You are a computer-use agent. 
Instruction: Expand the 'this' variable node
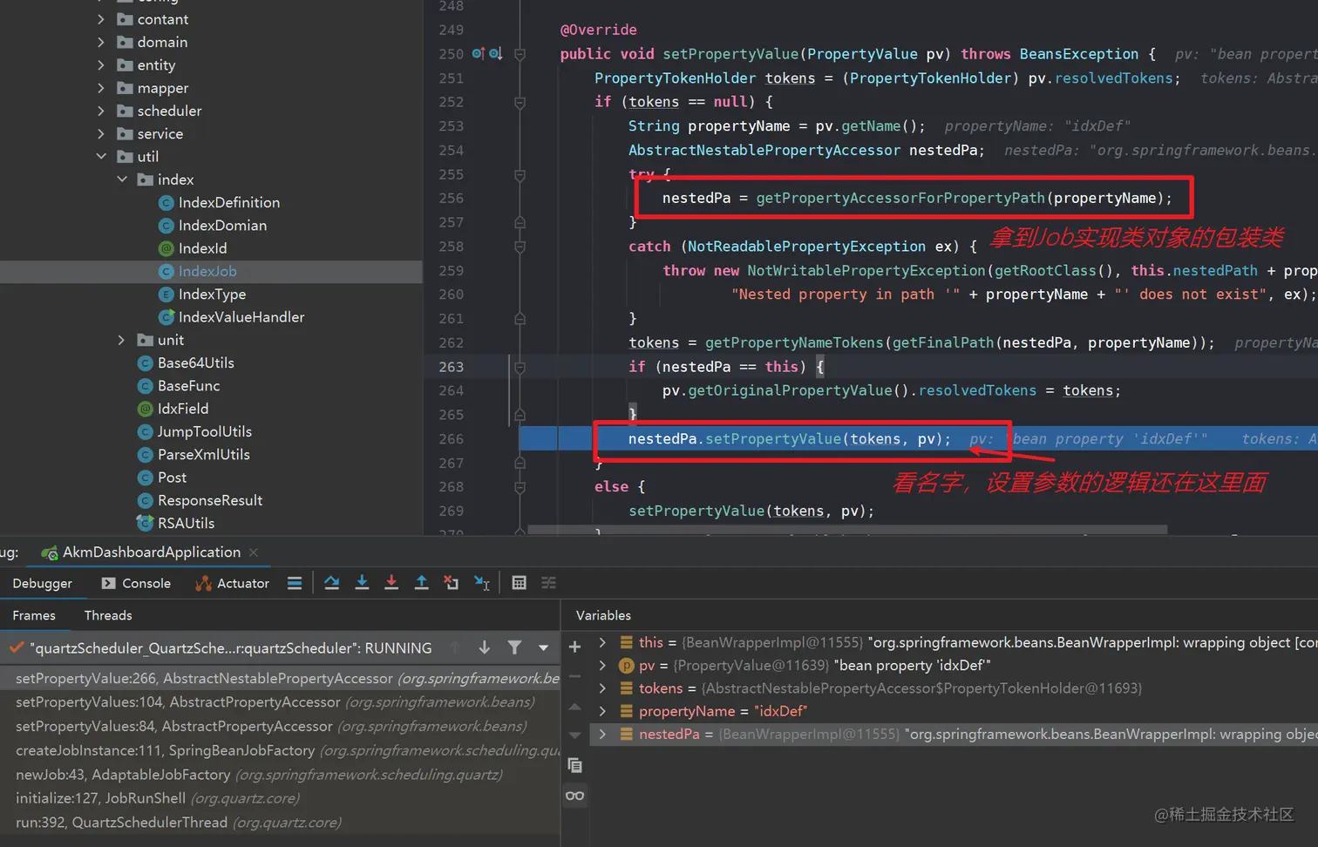click(602, 642)
